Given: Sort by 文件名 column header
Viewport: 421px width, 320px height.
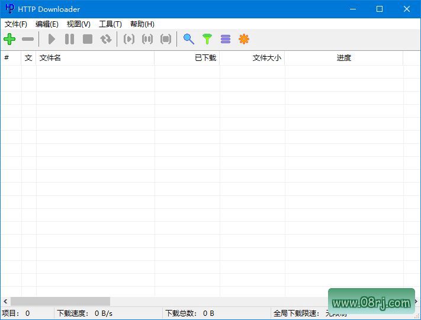Looking at the screenshot, I should click(x=95, y=58).
